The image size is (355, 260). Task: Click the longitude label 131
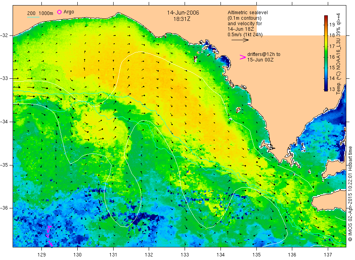(113, 255)
